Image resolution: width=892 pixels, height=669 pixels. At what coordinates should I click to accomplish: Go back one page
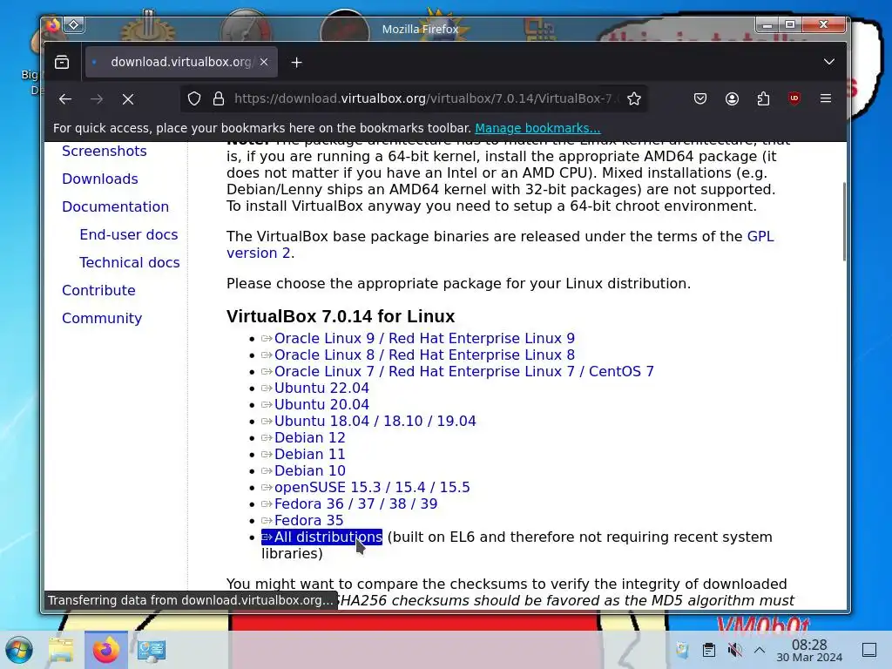click(65, 99)
